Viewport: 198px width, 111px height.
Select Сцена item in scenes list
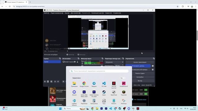52,62
